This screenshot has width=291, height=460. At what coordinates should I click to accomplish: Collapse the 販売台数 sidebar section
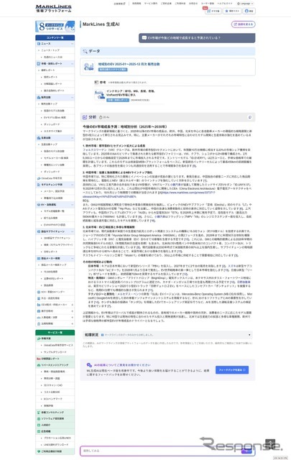point(72,97)
